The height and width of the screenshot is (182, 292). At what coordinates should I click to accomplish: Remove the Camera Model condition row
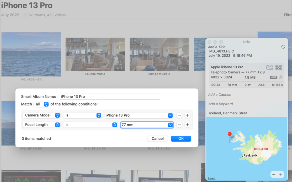click(179, 115)
